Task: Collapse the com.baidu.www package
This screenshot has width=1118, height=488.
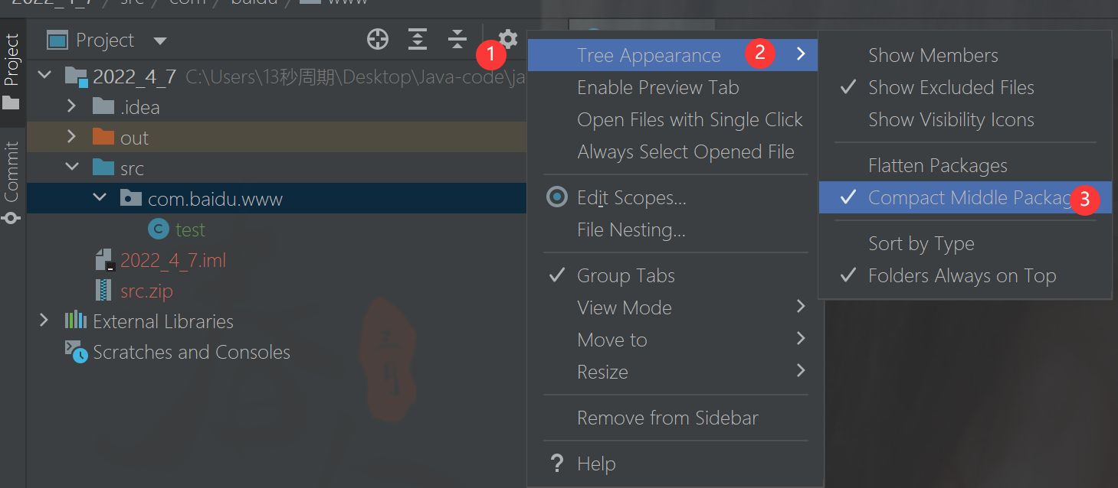Action: (100, 198)
